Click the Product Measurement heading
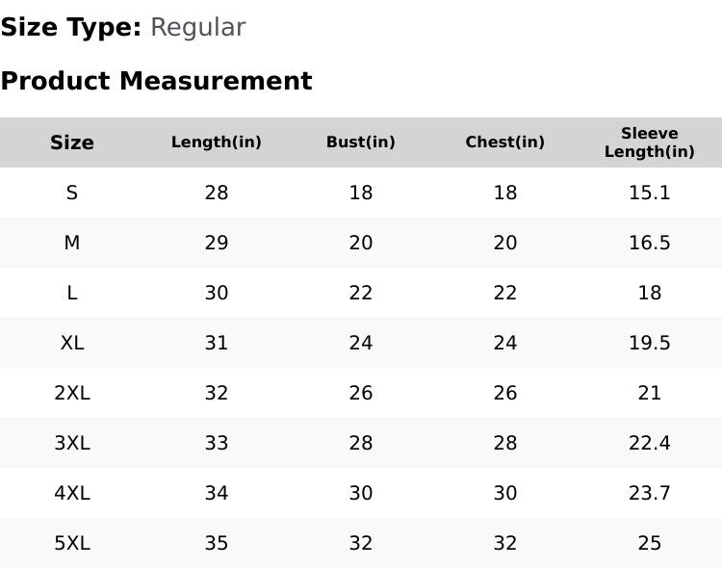722x568 pixels. pos(156,81)
